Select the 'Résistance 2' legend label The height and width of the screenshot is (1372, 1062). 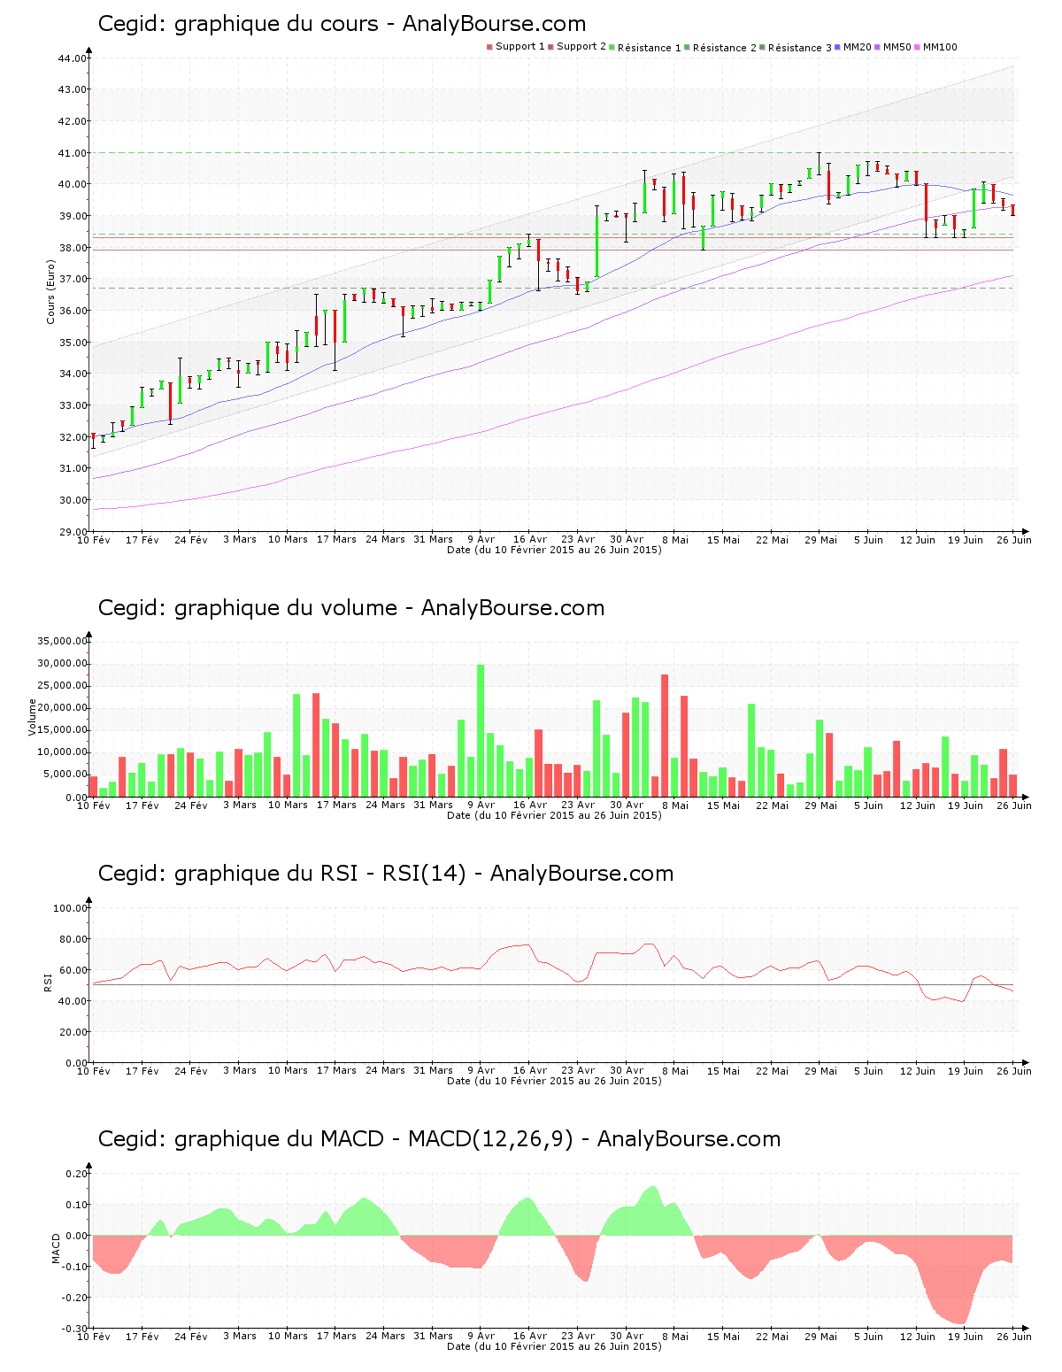click(725, 48)
